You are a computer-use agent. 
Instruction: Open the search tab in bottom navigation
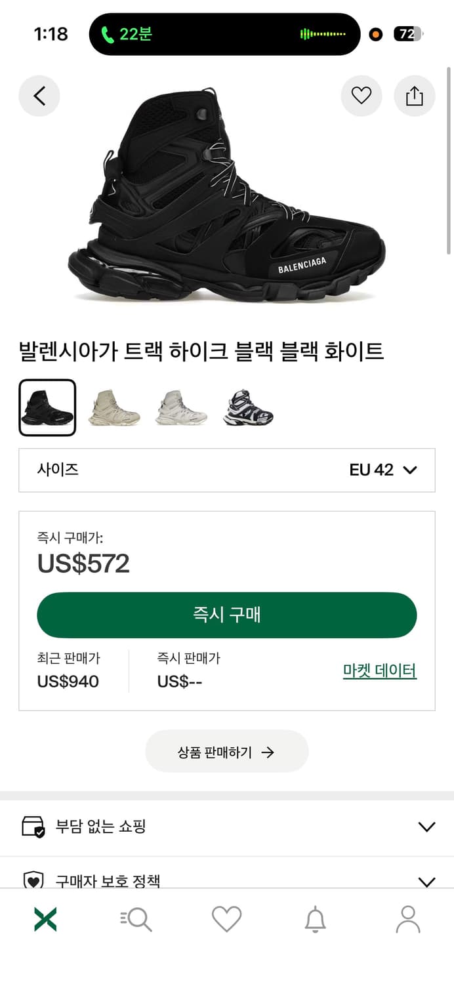135,918
